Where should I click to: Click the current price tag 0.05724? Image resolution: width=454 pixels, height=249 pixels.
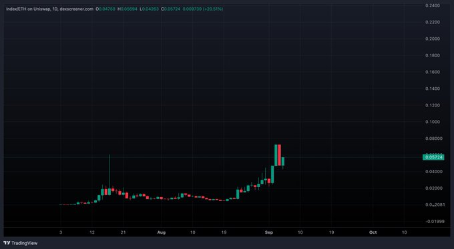[x=433, y=157]
